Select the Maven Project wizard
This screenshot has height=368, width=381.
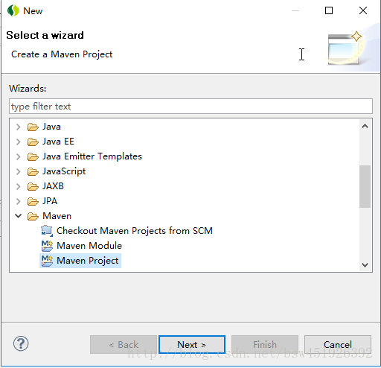[x=88, y=261]
